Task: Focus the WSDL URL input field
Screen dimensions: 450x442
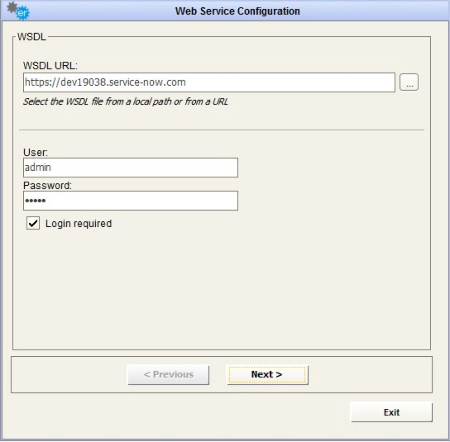Action: [208, 82]
